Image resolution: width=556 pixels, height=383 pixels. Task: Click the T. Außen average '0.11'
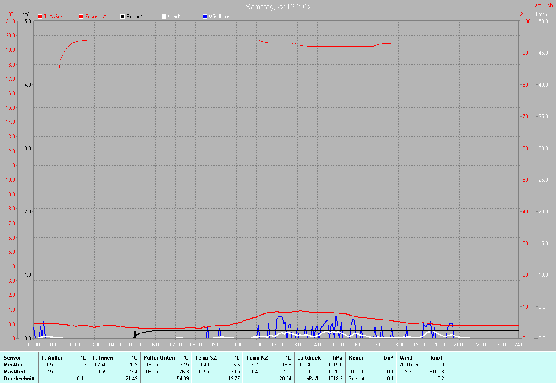tap(82, 379)
